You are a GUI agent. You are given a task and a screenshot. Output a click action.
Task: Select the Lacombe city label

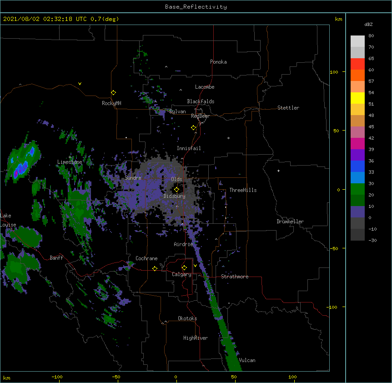click(x=205, y=87)
